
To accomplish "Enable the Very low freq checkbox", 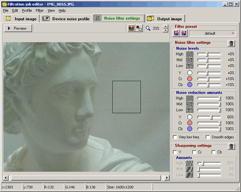I will 175,137.
